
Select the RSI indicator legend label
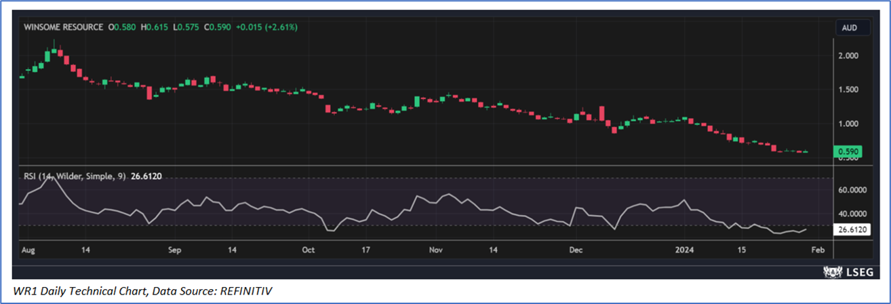tap(75, 176)
